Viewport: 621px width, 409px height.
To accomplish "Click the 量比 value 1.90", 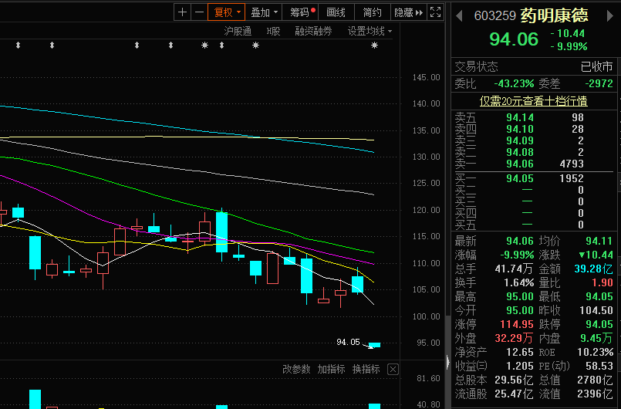I will pos(602,283).
